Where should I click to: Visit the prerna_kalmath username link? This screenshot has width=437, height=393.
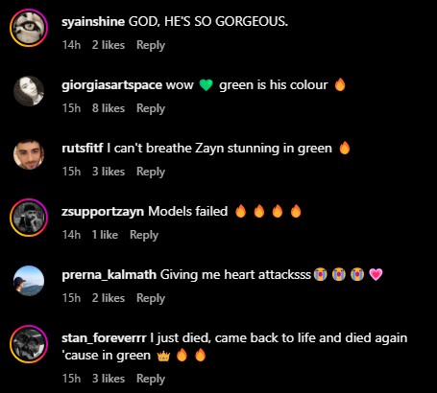pos(109,275)
